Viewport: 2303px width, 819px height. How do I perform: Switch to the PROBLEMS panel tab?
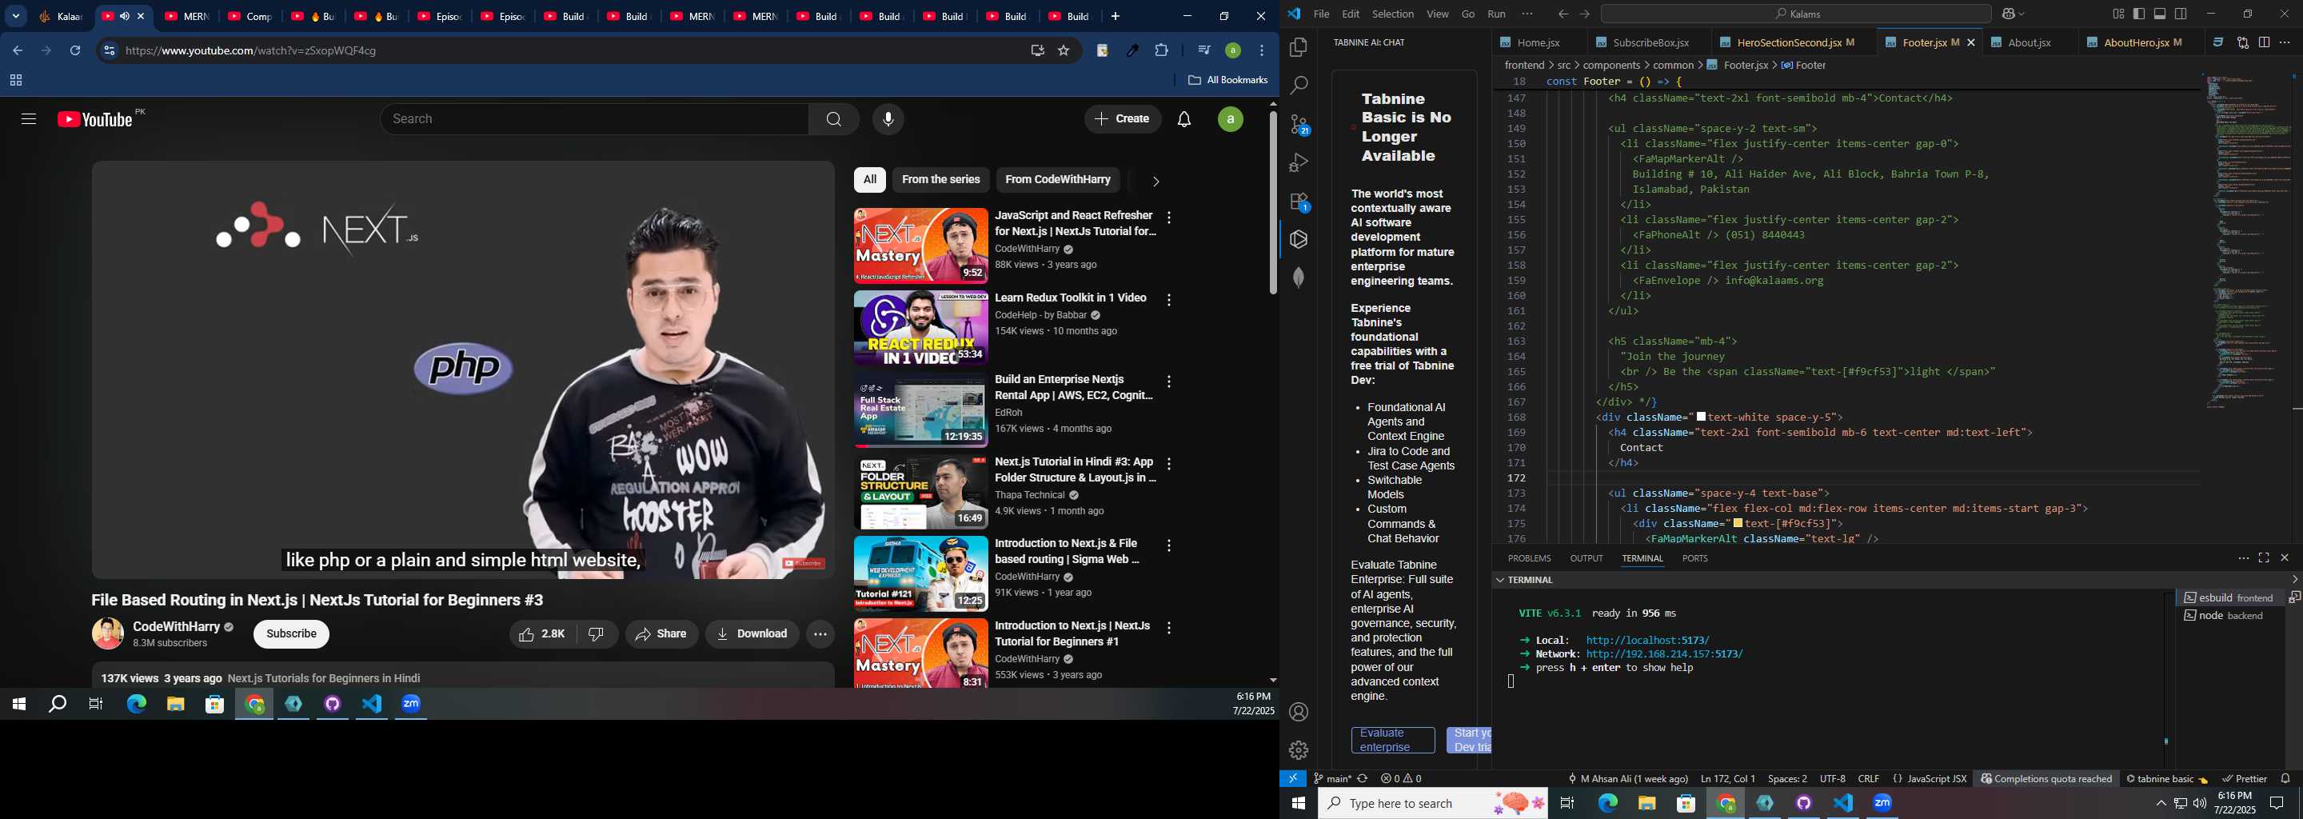point(1529,558)
